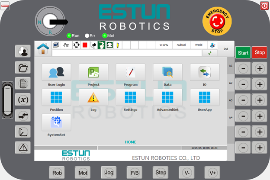Open the SystemSet gear tile

56,122
